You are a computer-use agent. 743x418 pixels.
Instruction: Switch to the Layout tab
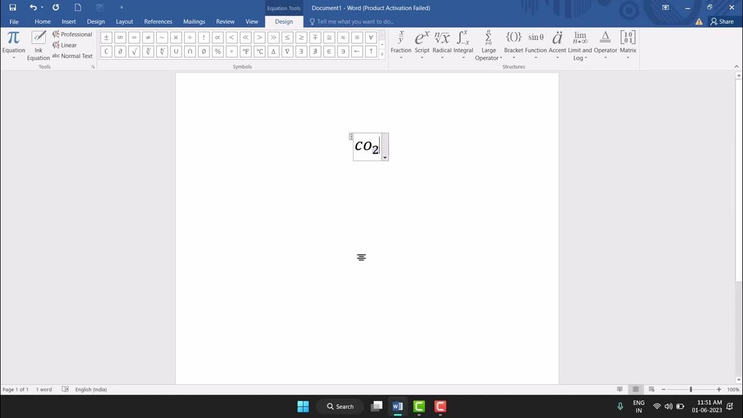point(125,21)
